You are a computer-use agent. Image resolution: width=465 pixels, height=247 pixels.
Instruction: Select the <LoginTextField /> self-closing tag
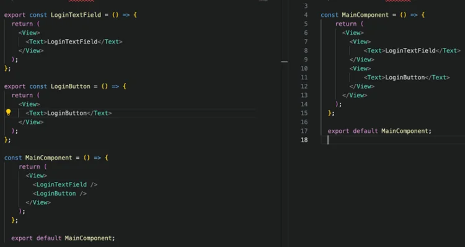tap(65, 185)
